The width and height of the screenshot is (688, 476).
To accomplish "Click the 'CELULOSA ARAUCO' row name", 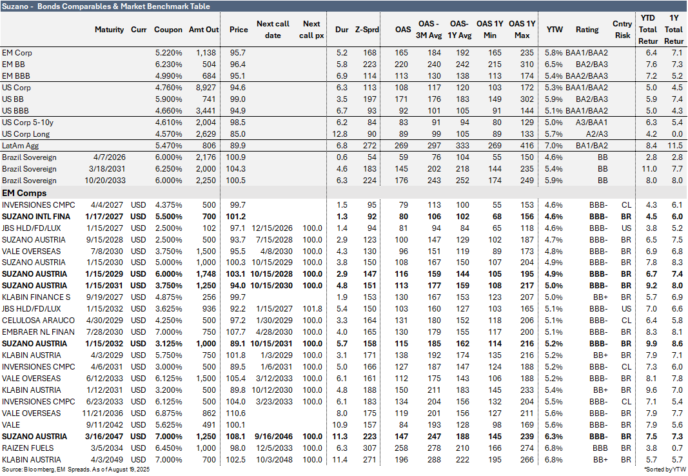I will (38, 321).
